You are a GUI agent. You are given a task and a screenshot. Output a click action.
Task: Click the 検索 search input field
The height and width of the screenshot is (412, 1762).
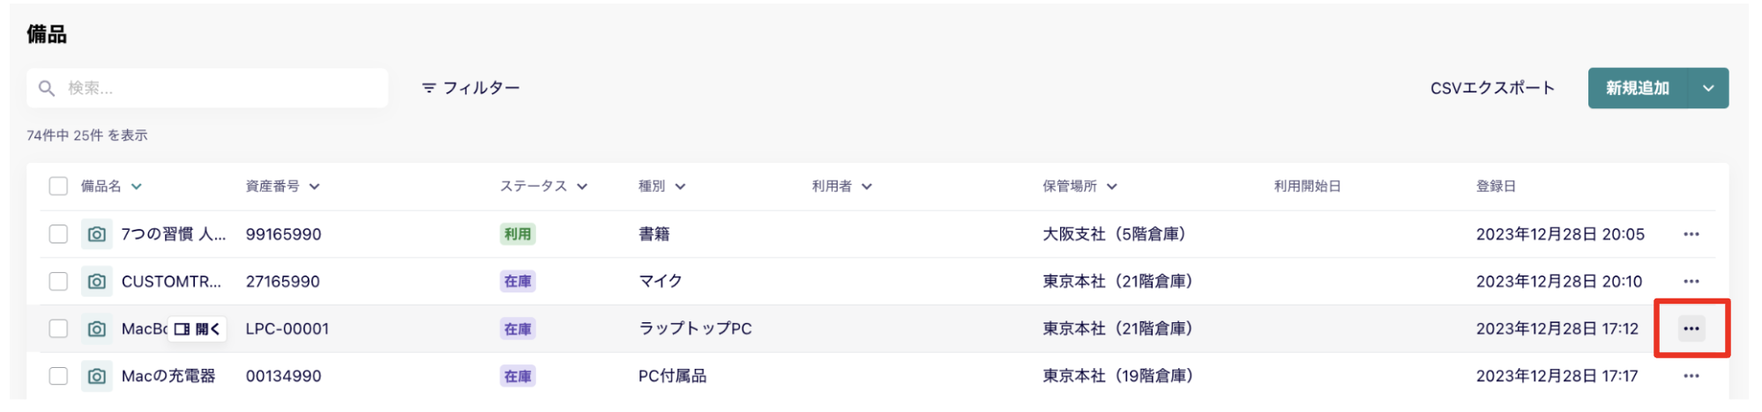point(207,88)
